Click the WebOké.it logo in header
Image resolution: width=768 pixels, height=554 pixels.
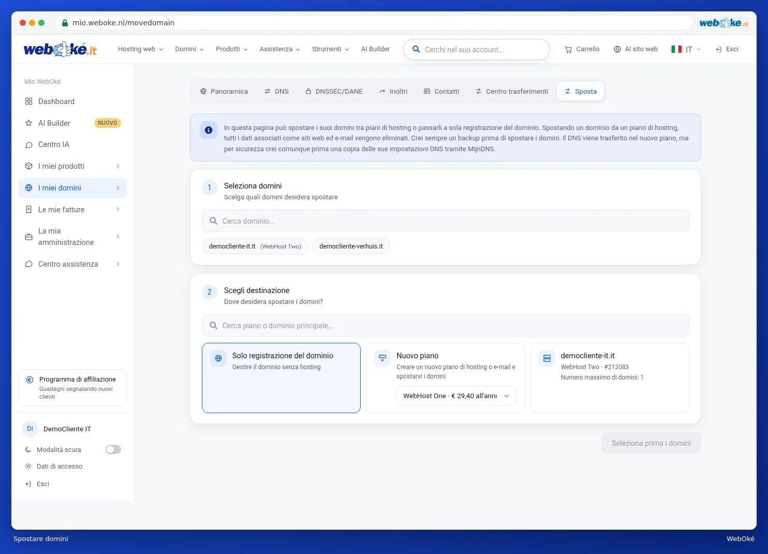[x=60, y=49]
